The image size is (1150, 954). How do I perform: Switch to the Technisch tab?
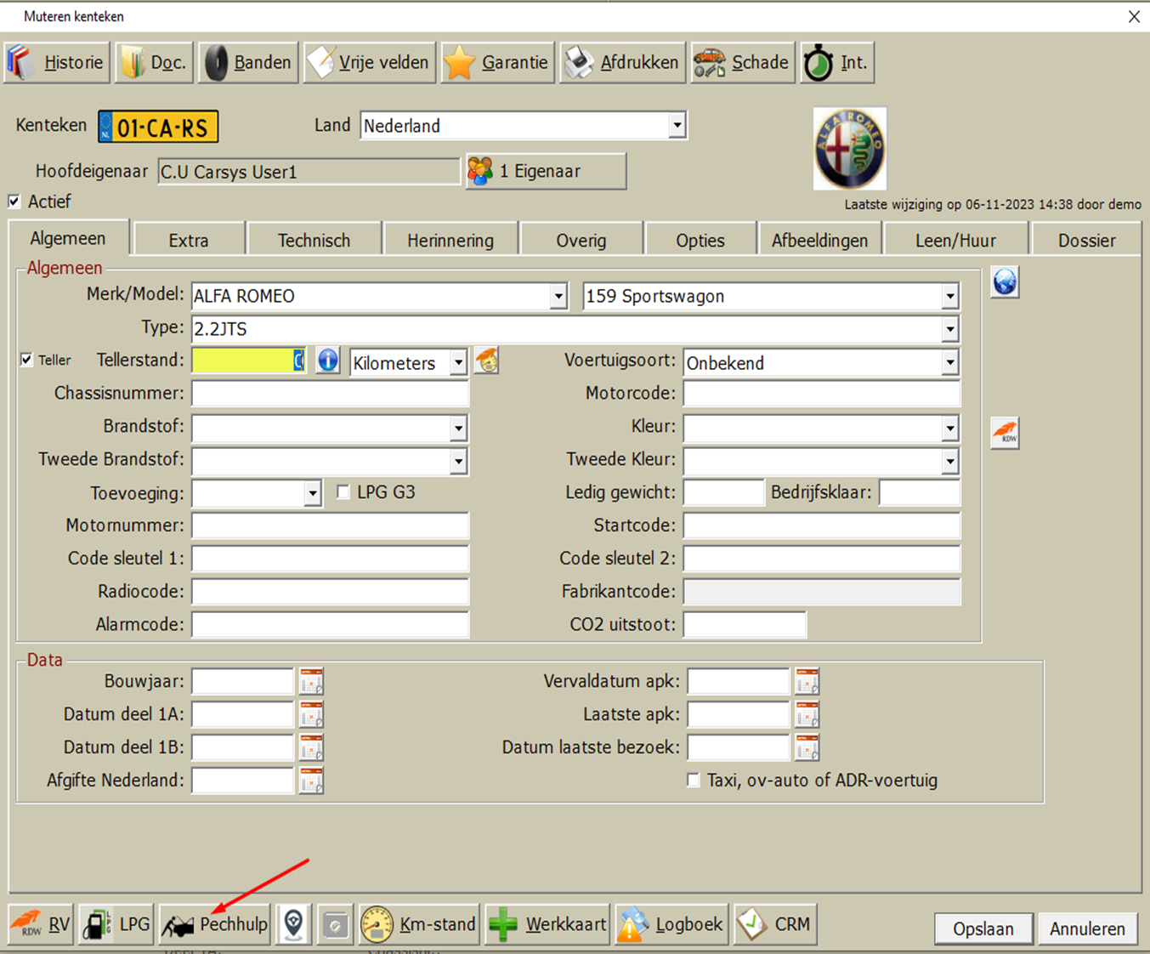(x=314, y=240)
